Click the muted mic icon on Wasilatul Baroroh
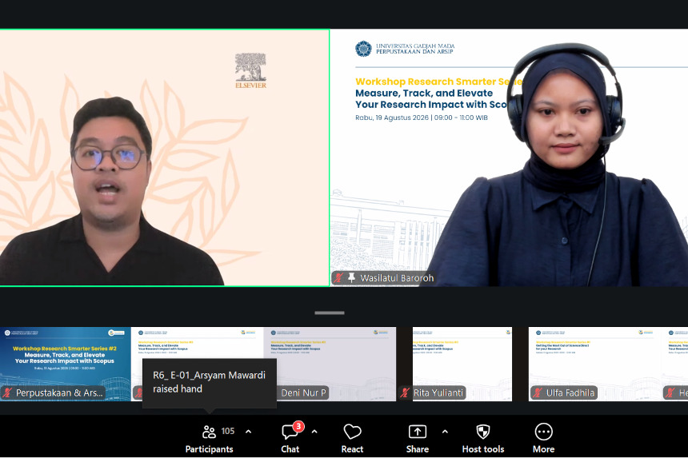This screenshot has height=458, width=688. 338,278
